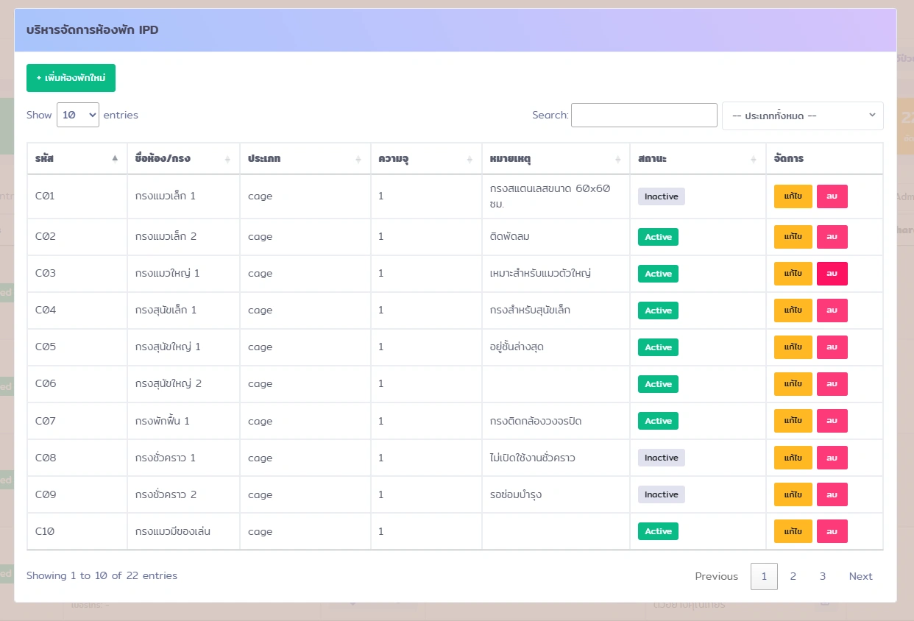Delete row C03 using ลบ button
This screenshot has width=914, height=621.
(x=832, y=274)
